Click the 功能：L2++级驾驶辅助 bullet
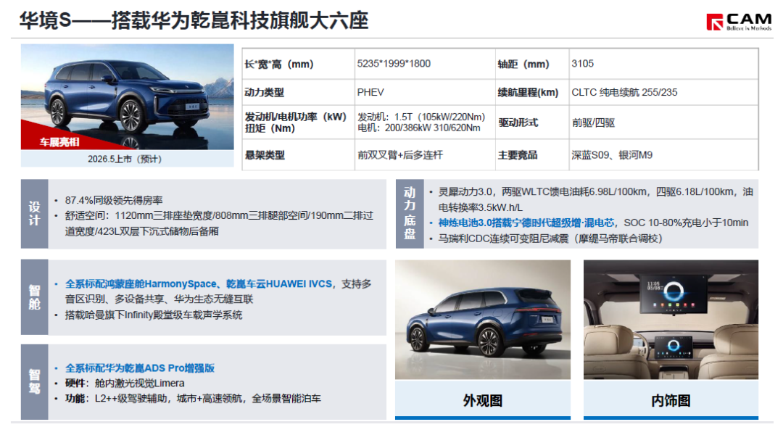783x427 pixels. click(x=193, y=399)
